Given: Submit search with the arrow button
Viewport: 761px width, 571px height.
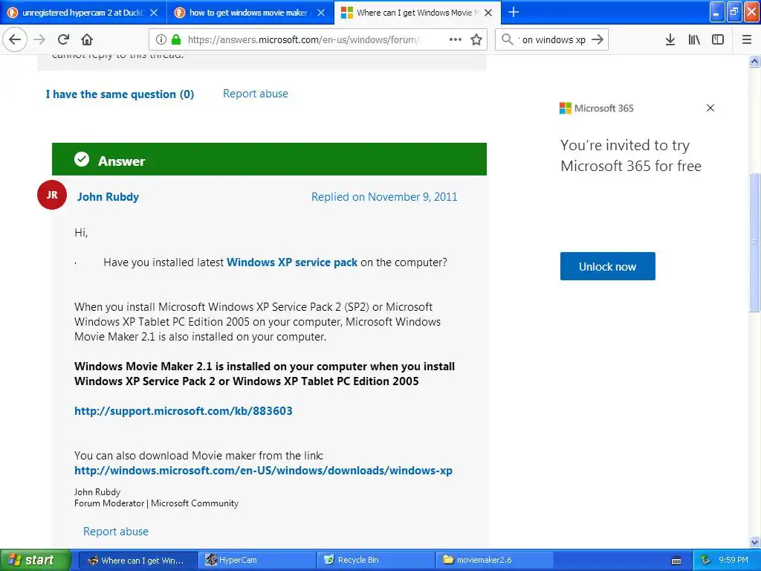Looking at the screenshot, I should coord(598,39).
